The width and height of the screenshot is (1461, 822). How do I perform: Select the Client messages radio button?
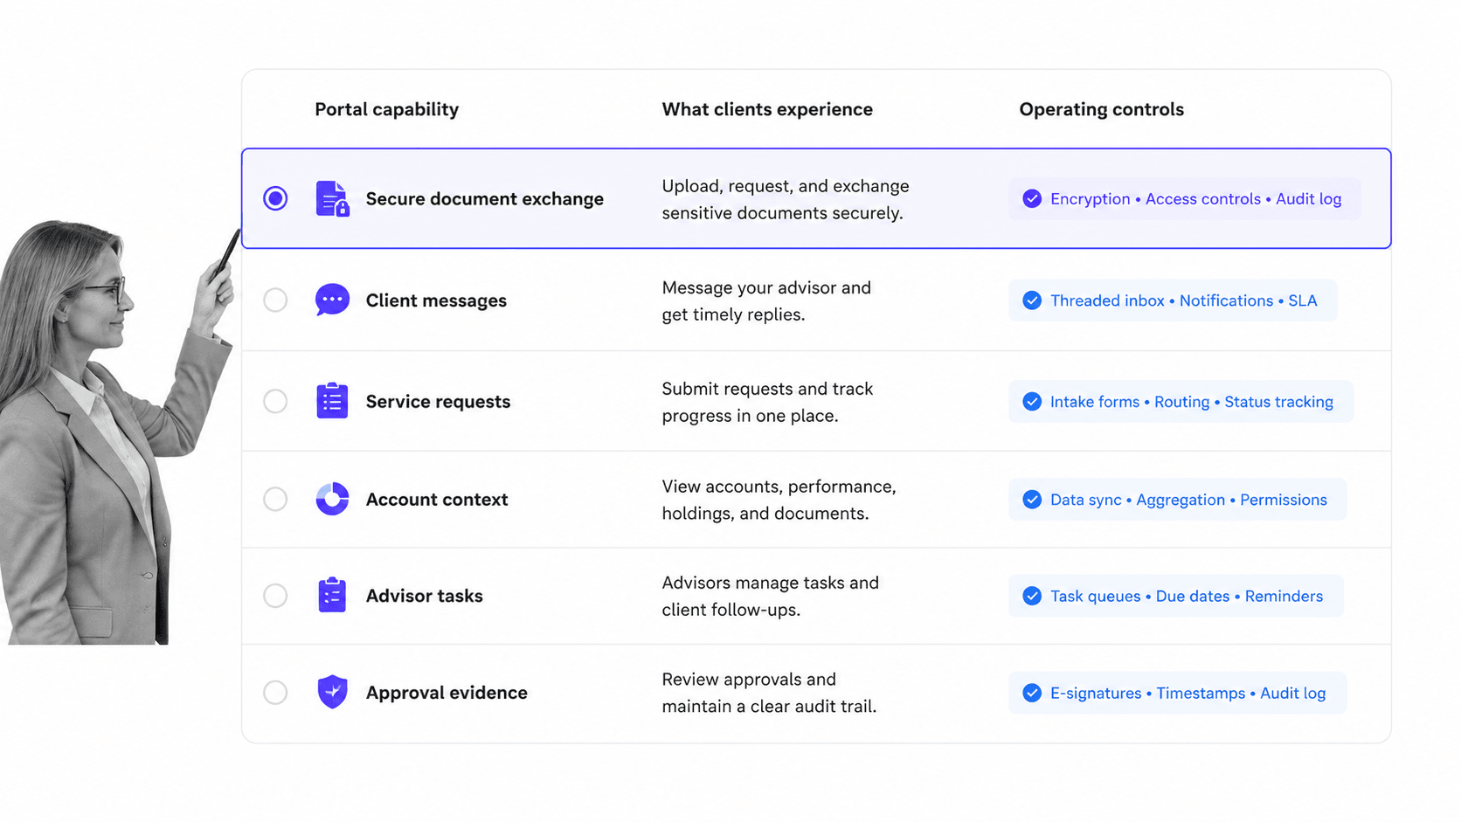point(275,300)
